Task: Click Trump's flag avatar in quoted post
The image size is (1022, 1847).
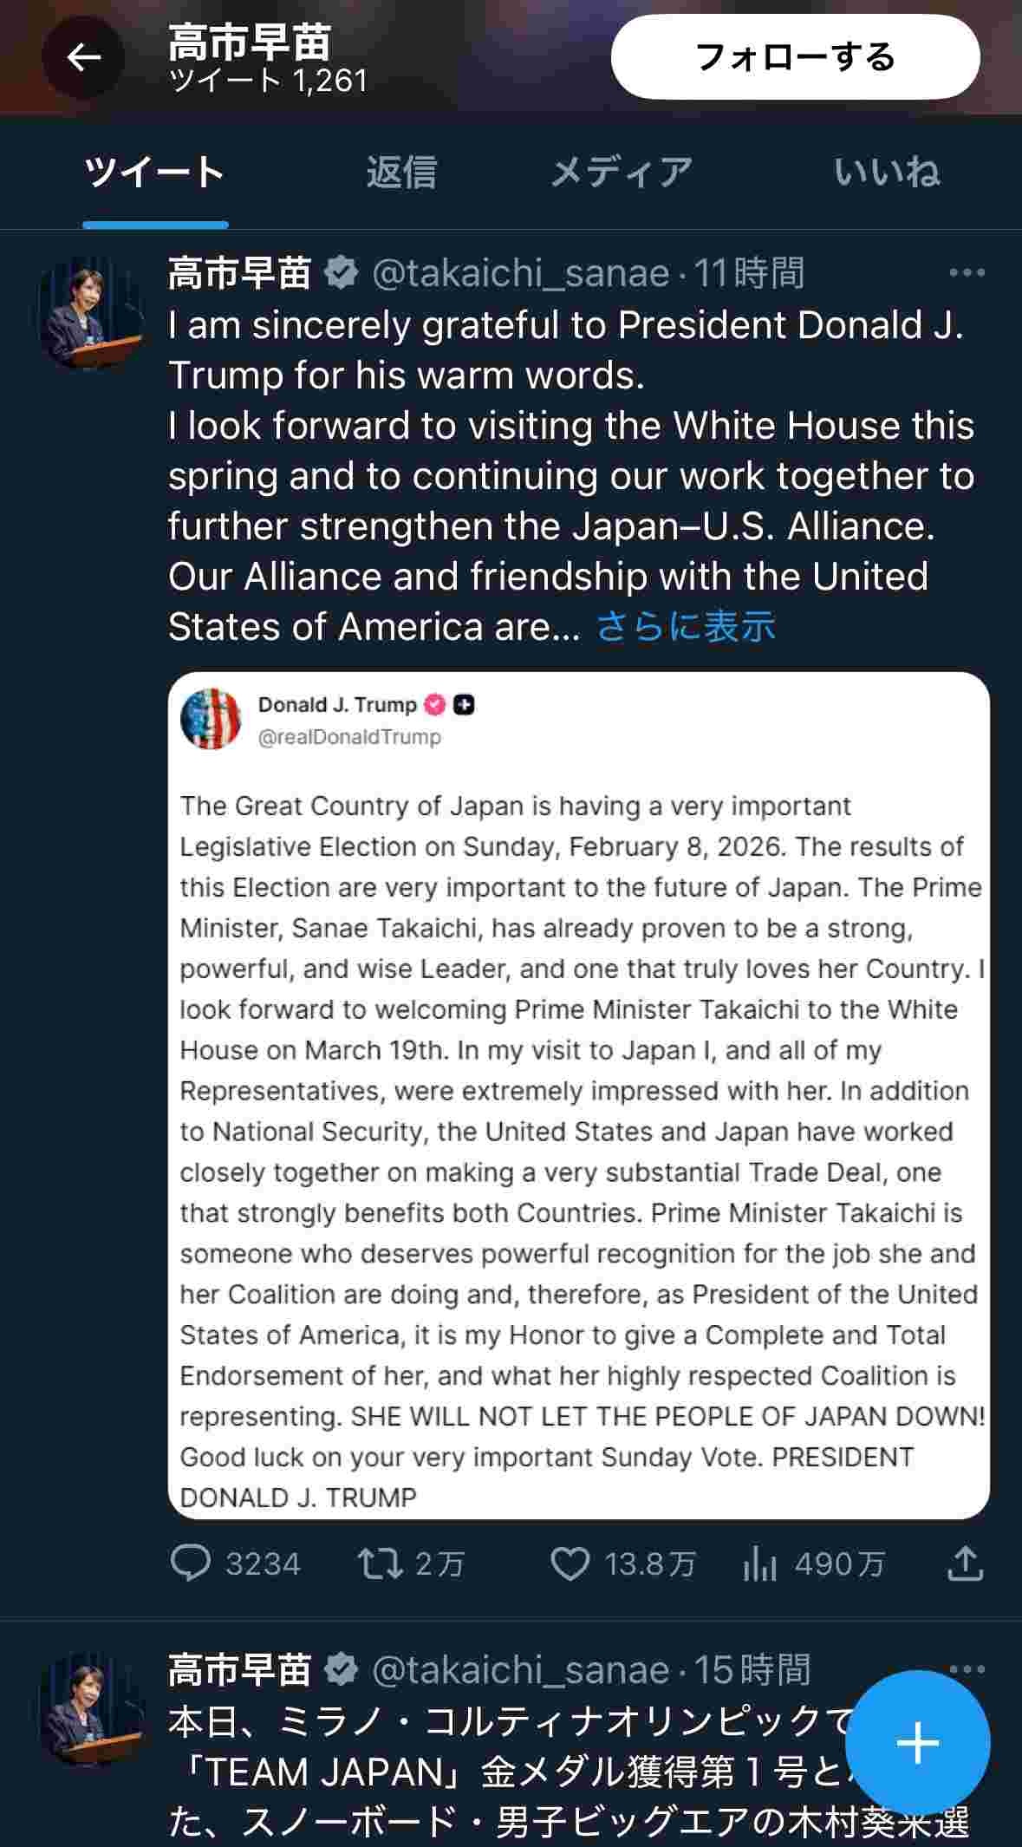Action: [211, 719]
